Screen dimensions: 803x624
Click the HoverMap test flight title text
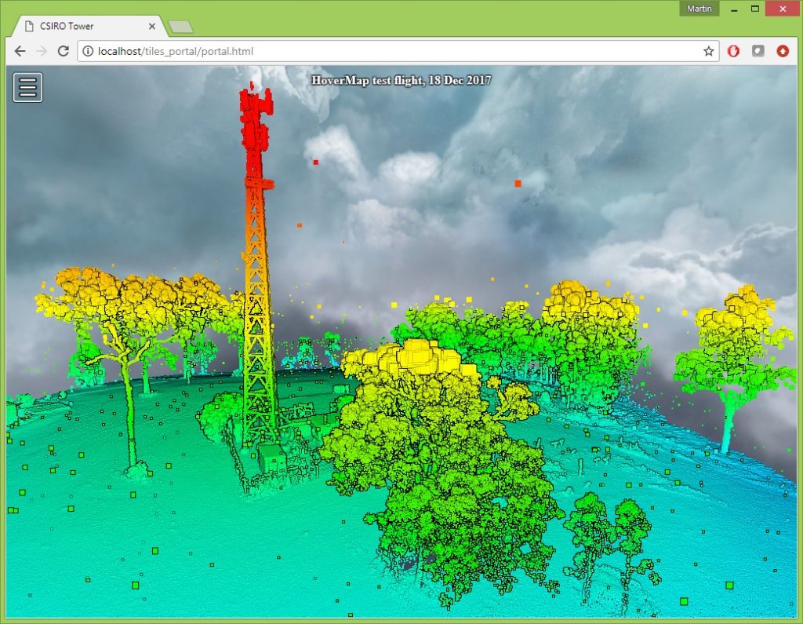[x=401, y=81]
